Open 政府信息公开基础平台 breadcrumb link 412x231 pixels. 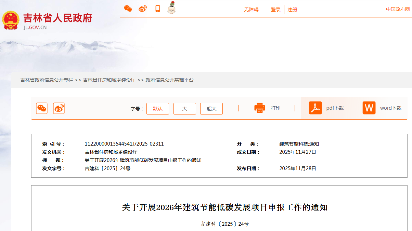click(x=170, y=80)
